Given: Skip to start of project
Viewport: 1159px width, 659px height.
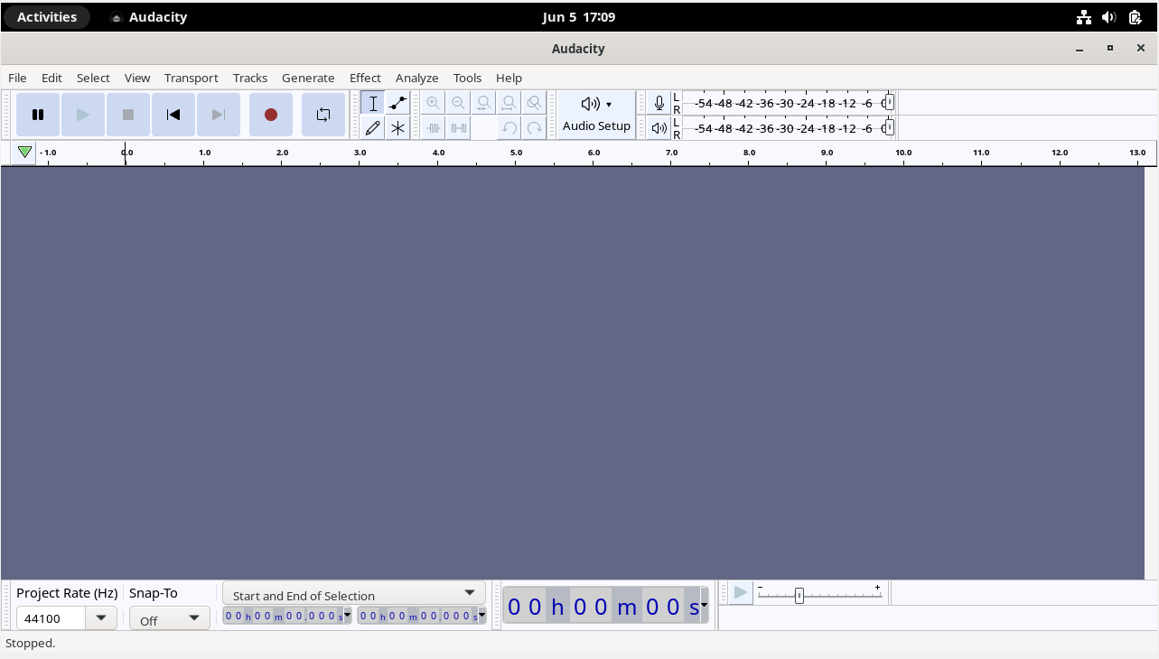Looking at the screenshot, I should (x=173, y=115).
